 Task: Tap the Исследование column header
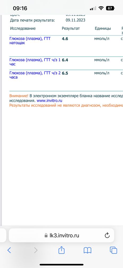[x=23, y=28]
